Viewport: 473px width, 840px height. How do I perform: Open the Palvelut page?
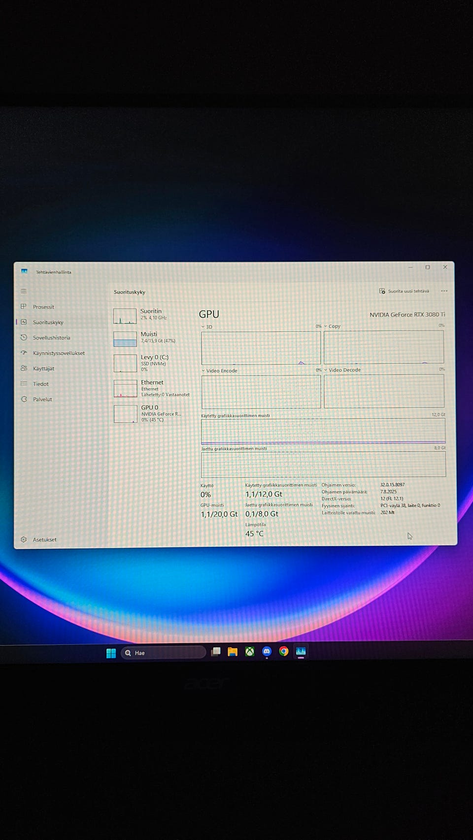coord(42,399)
